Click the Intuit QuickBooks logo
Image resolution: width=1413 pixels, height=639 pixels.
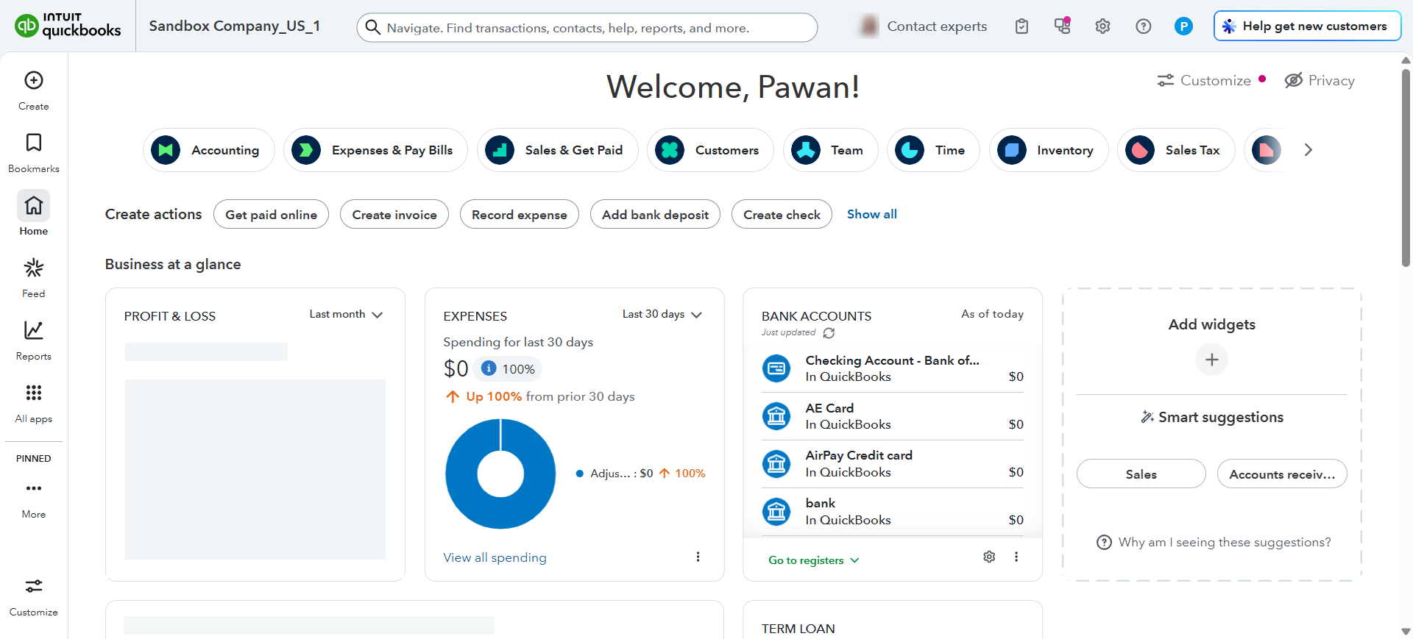68,26
